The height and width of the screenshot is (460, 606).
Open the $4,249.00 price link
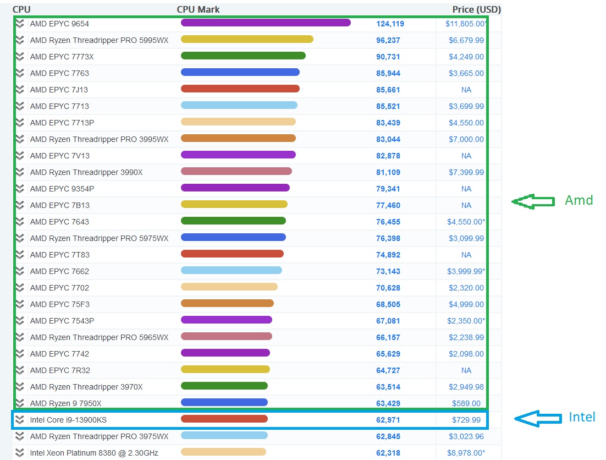point(466,57)
